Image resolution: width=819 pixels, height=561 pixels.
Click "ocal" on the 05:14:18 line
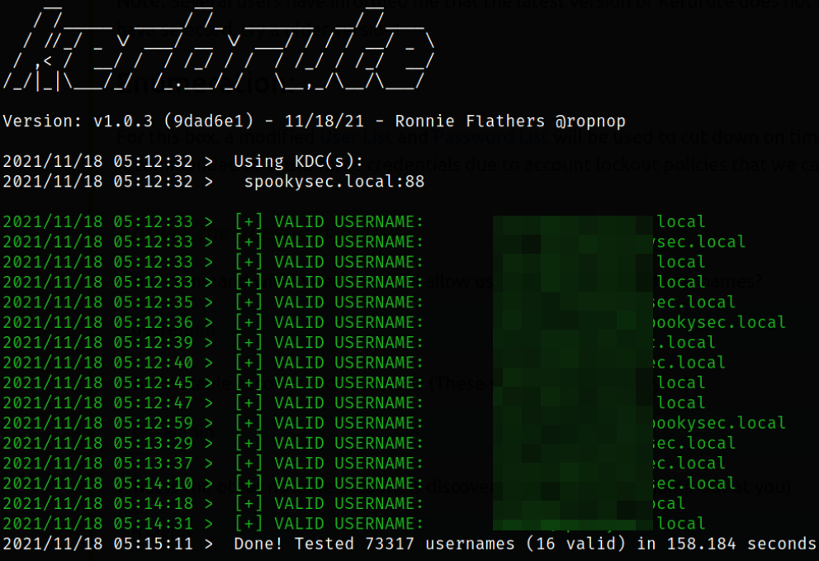tap(669, 503)
